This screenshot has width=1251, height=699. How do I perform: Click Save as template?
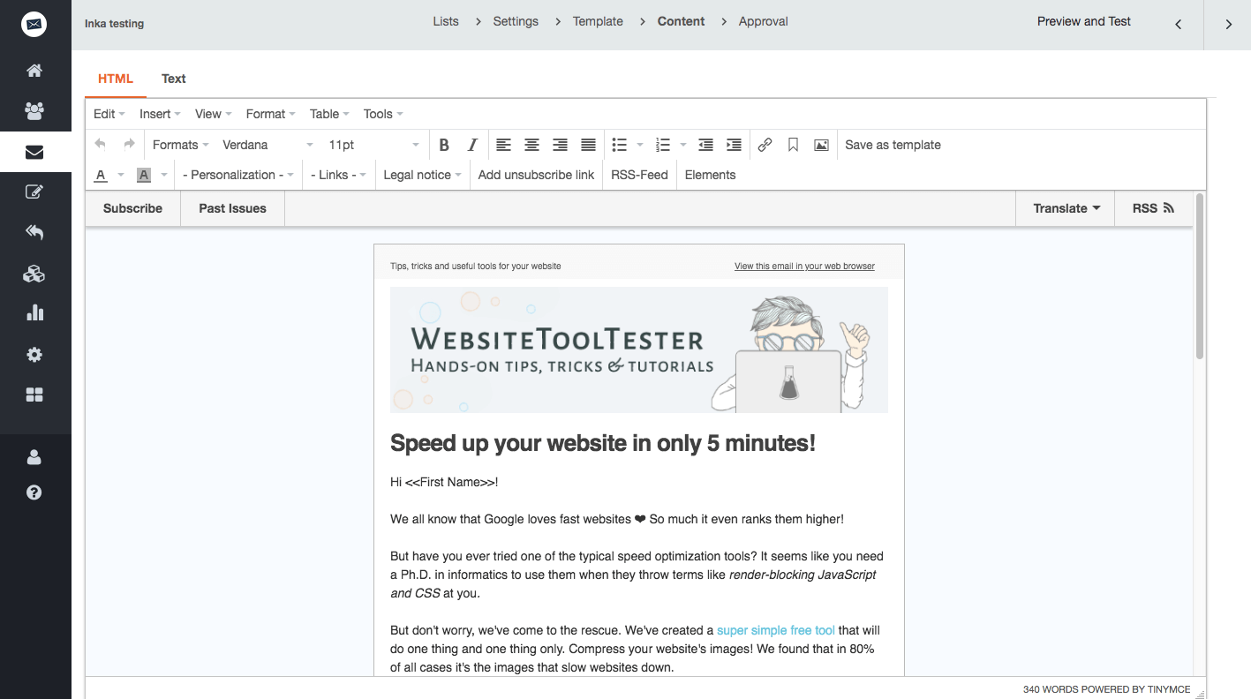point(893,145)
